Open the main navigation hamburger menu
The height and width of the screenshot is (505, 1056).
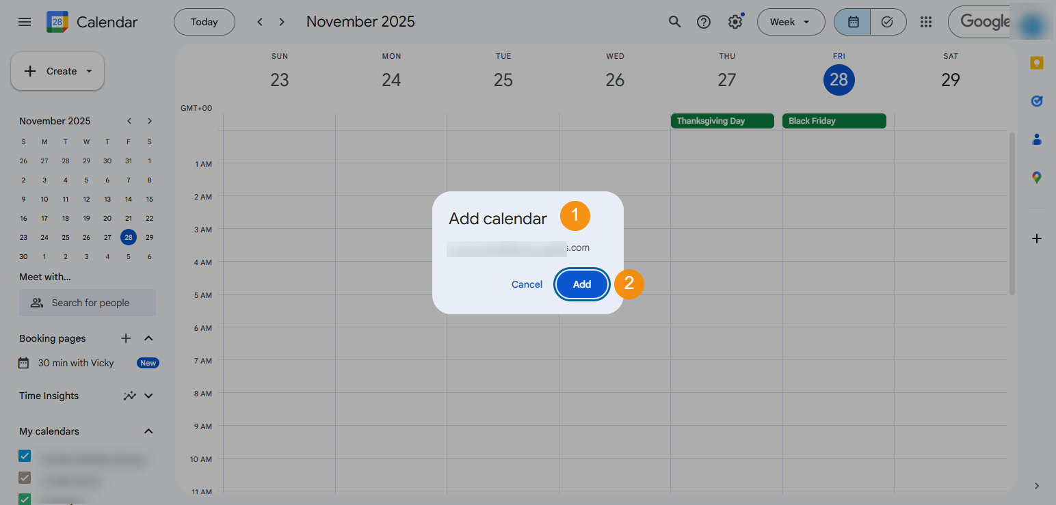pos(25,21)
